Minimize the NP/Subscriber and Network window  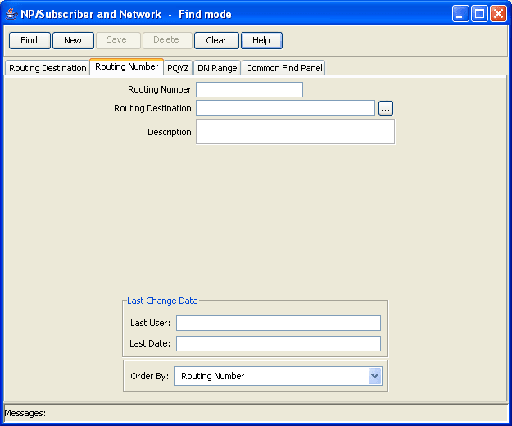tap(460, 14)
